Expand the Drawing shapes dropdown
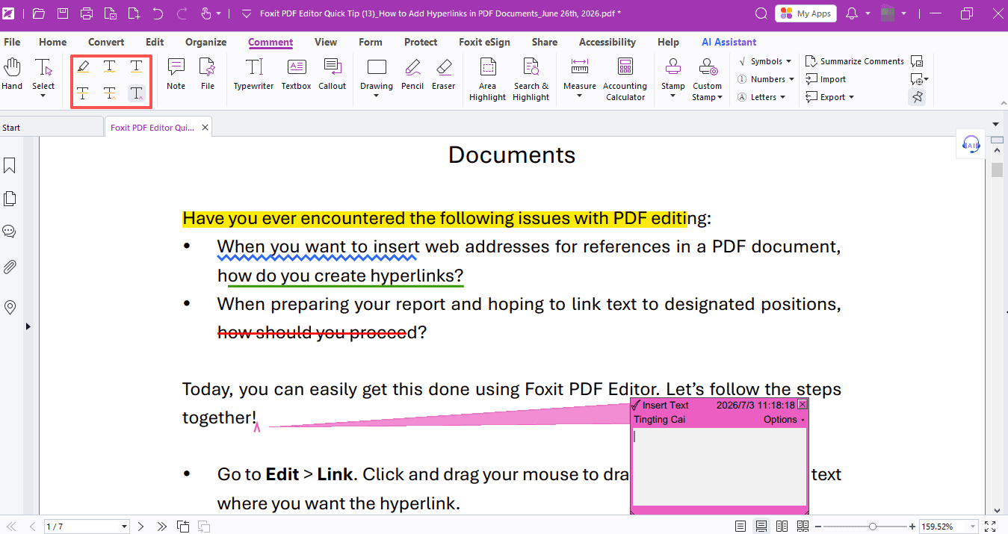This screenshot has height=534, width=1008. tap(377, 96)
